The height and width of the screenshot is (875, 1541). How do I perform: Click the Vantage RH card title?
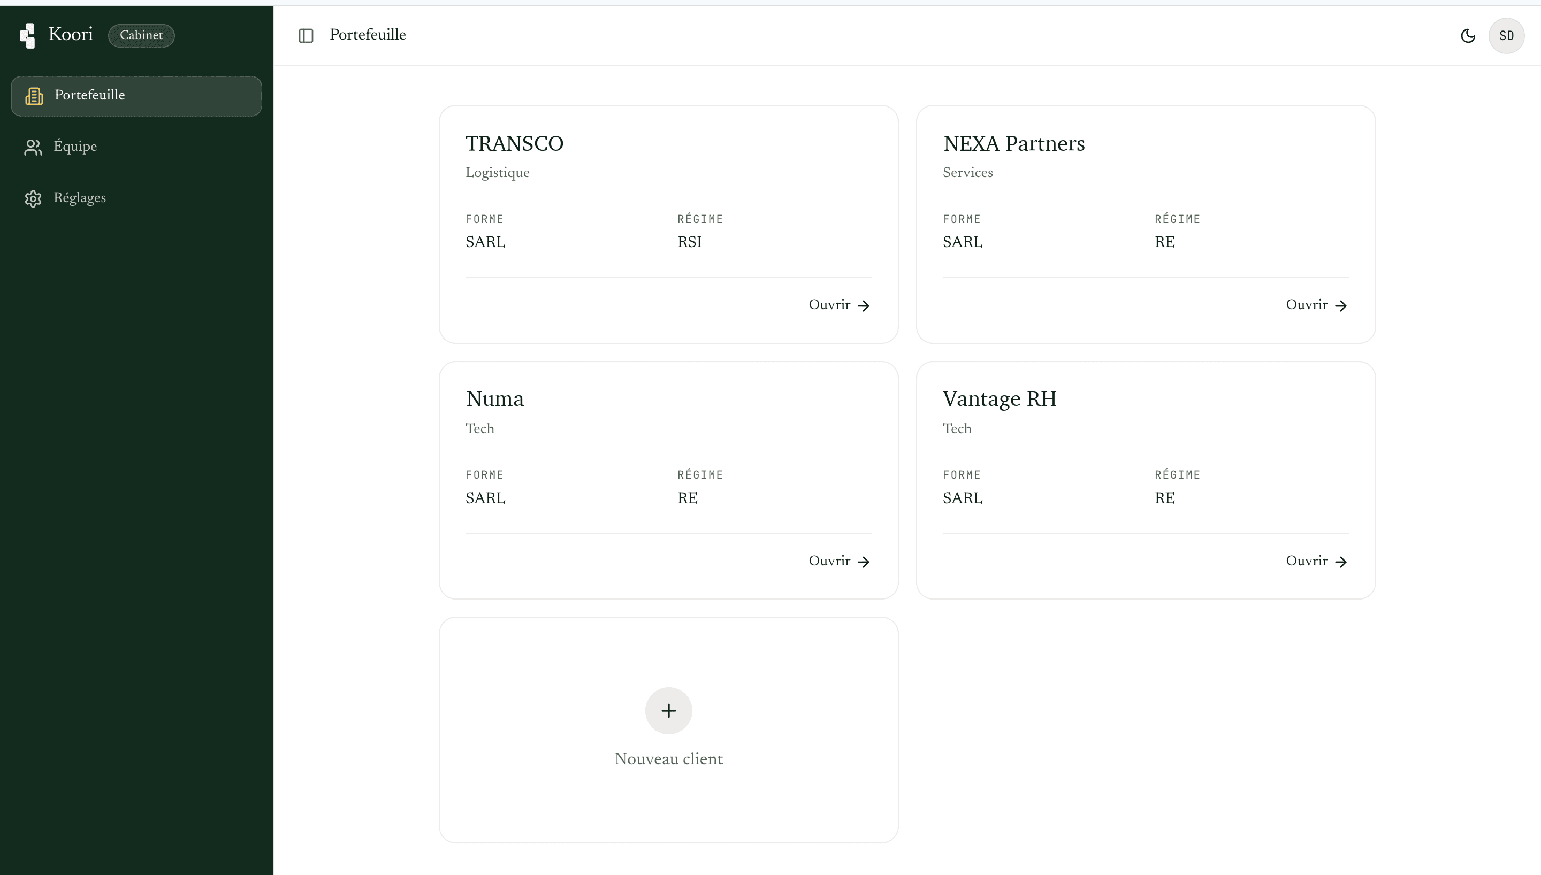pyautogui.click(x=1000, y=399)
